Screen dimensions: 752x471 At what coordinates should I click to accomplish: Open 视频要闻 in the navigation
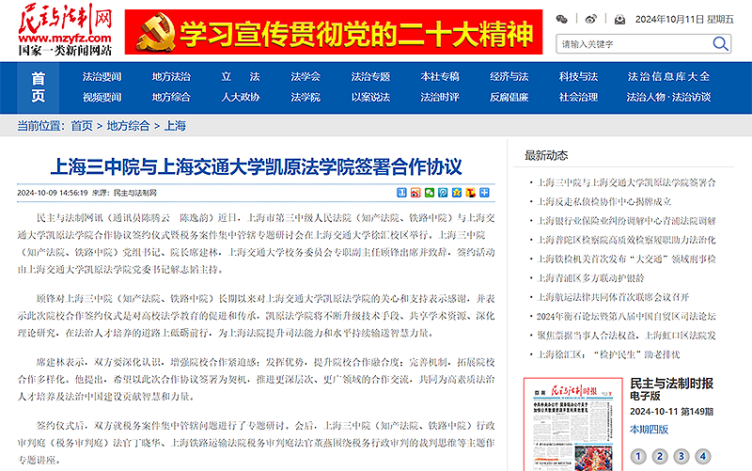pyautogui.click(x=102, y=98)
